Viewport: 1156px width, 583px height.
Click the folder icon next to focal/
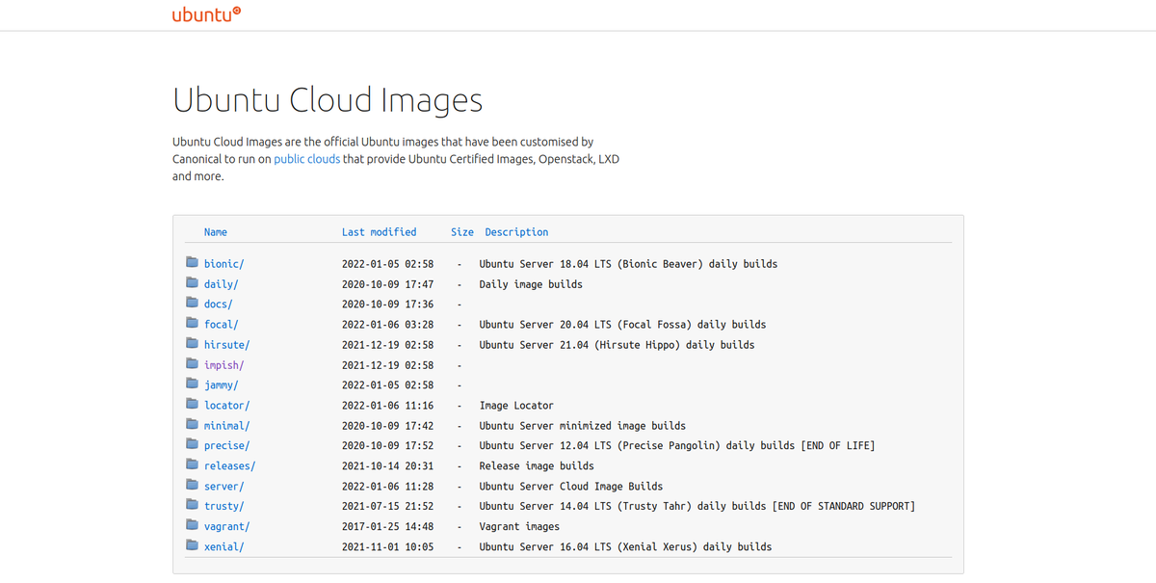[193, 324]
